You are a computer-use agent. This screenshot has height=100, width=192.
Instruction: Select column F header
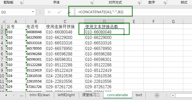154,21
